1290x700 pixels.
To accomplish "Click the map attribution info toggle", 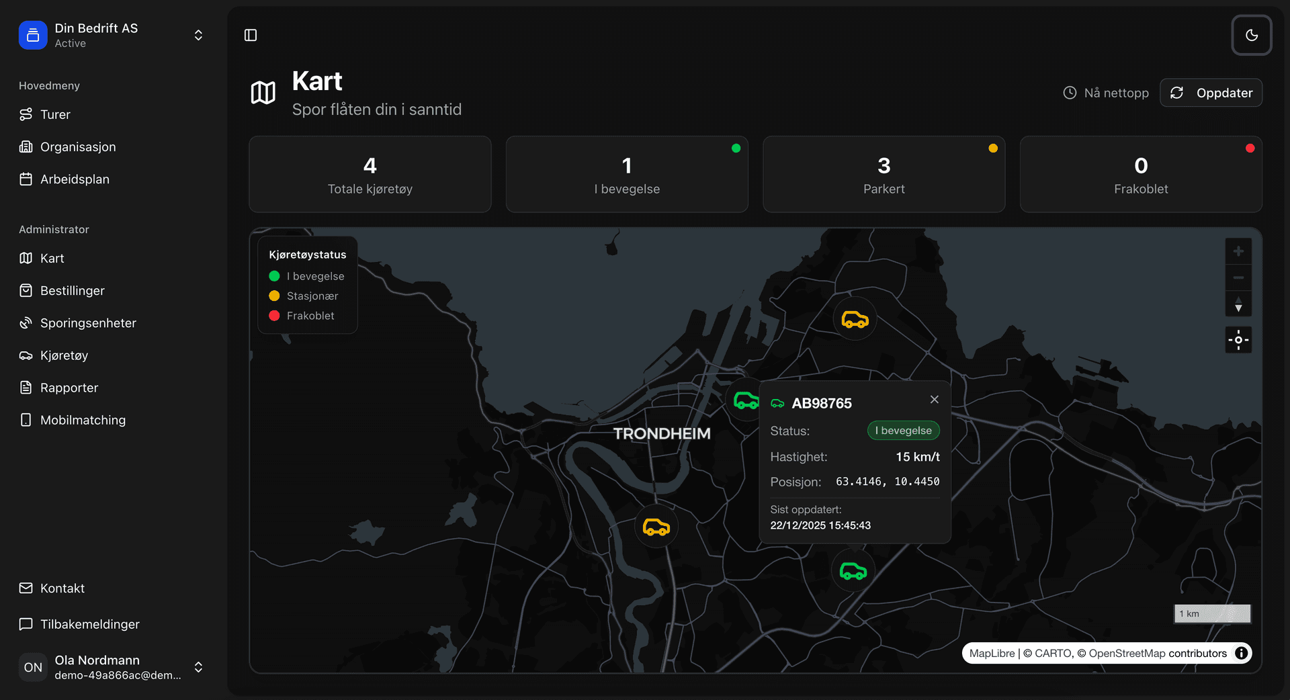I will click(1242, 653).
